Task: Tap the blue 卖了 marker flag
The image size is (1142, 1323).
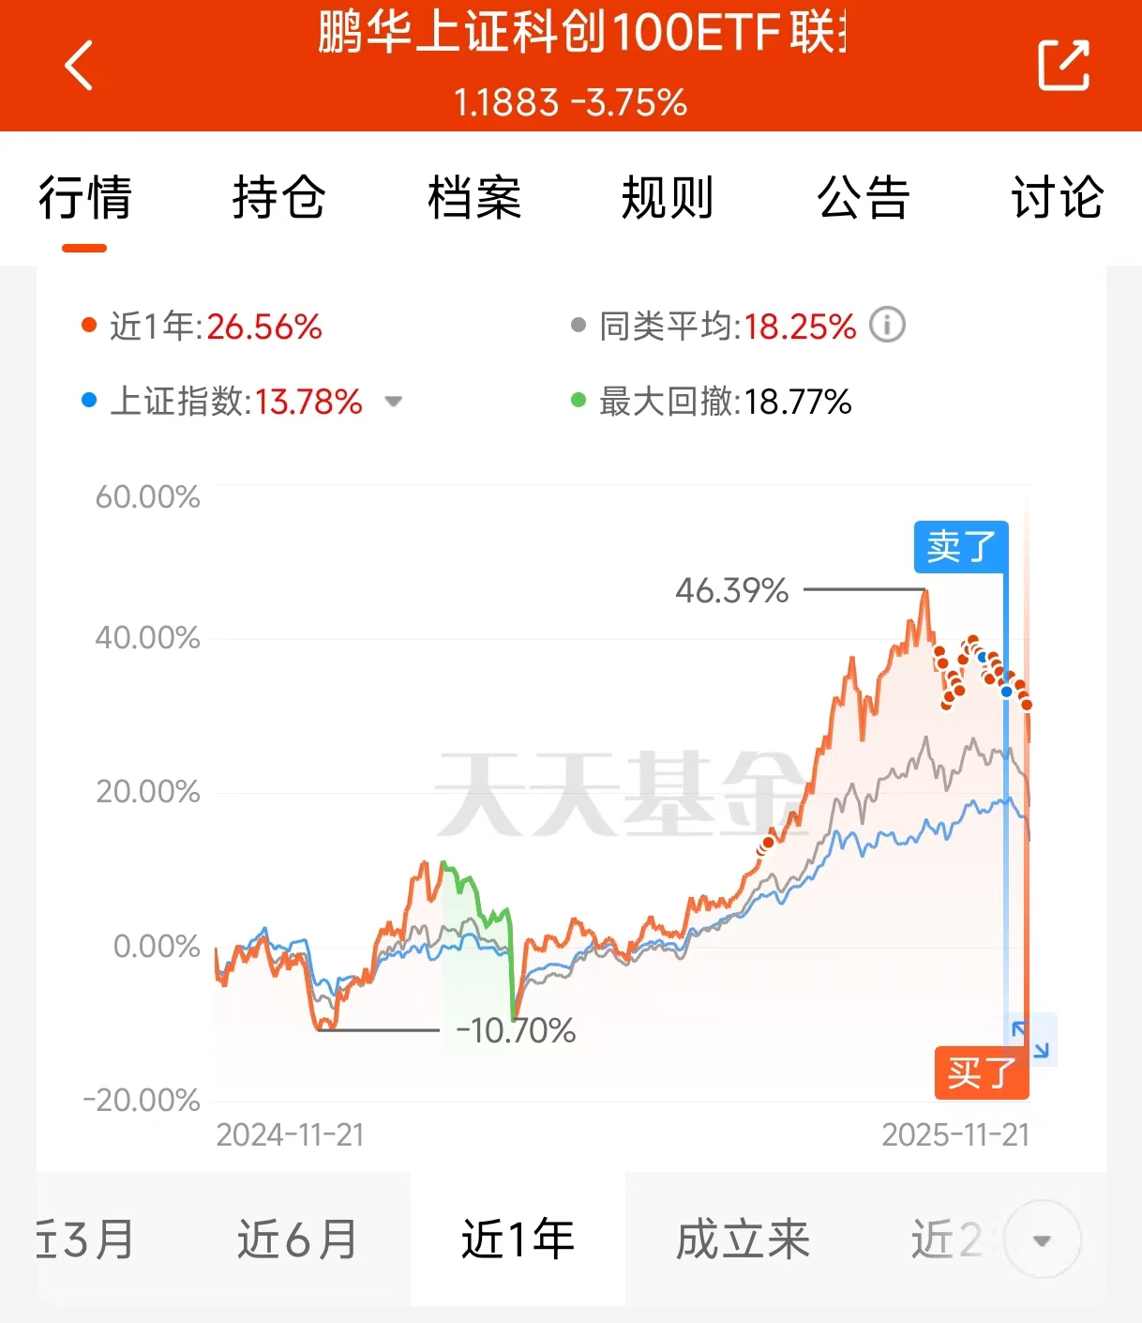Action: [961, 546]
